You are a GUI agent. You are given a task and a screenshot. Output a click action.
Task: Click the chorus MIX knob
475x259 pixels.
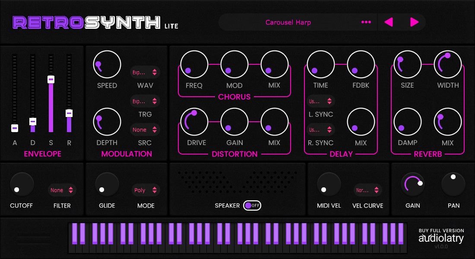pos(275,64)
